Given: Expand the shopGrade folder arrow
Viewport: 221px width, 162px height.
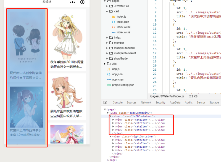Looking at the screenshot, I should (x=107, y=59).
